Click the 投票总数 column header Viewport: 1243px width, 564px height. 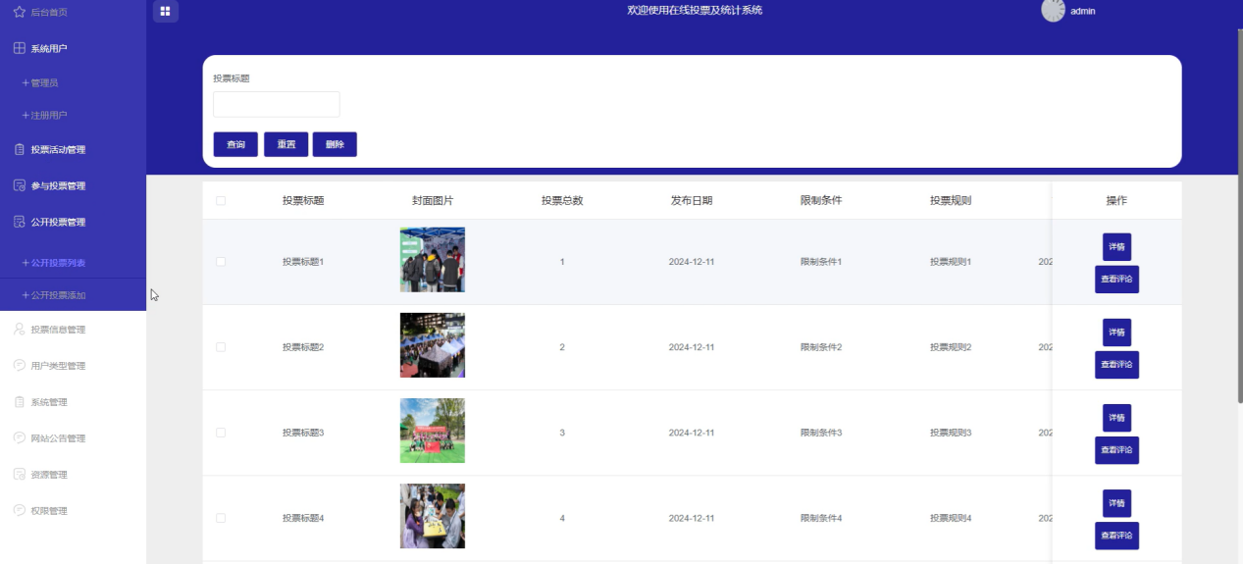(x=562, y=200)
